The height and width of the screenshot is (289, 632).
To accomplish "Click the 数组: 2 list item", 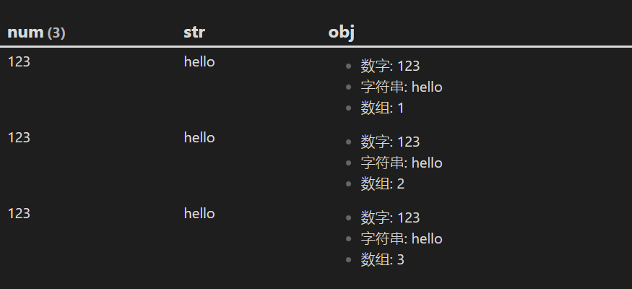I will click(x=382, y=184).
